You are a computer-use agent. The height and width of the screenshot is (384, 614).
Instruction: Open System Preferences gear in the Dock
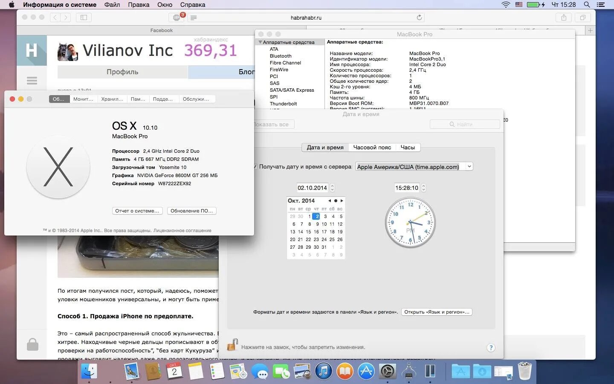[x=388, y=371]
